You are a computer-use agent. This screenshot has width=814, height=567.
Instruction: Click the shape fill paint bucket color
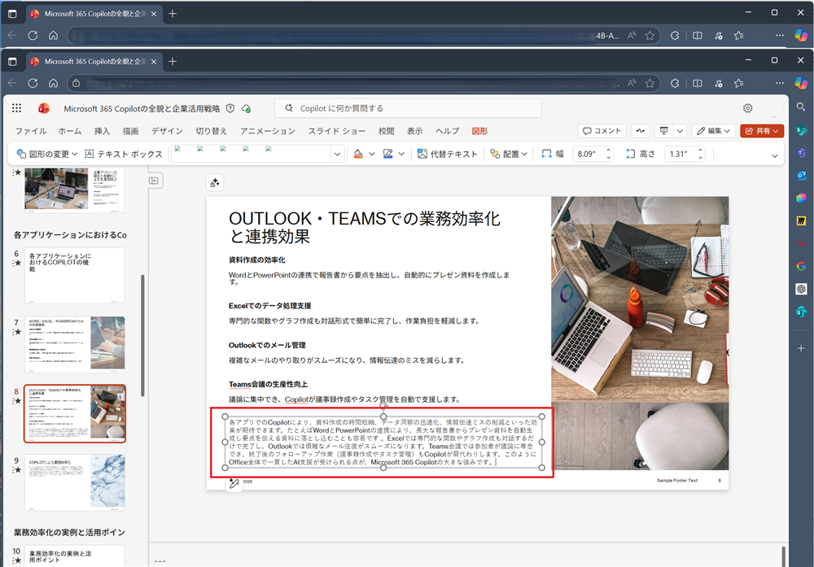[358, 154]
